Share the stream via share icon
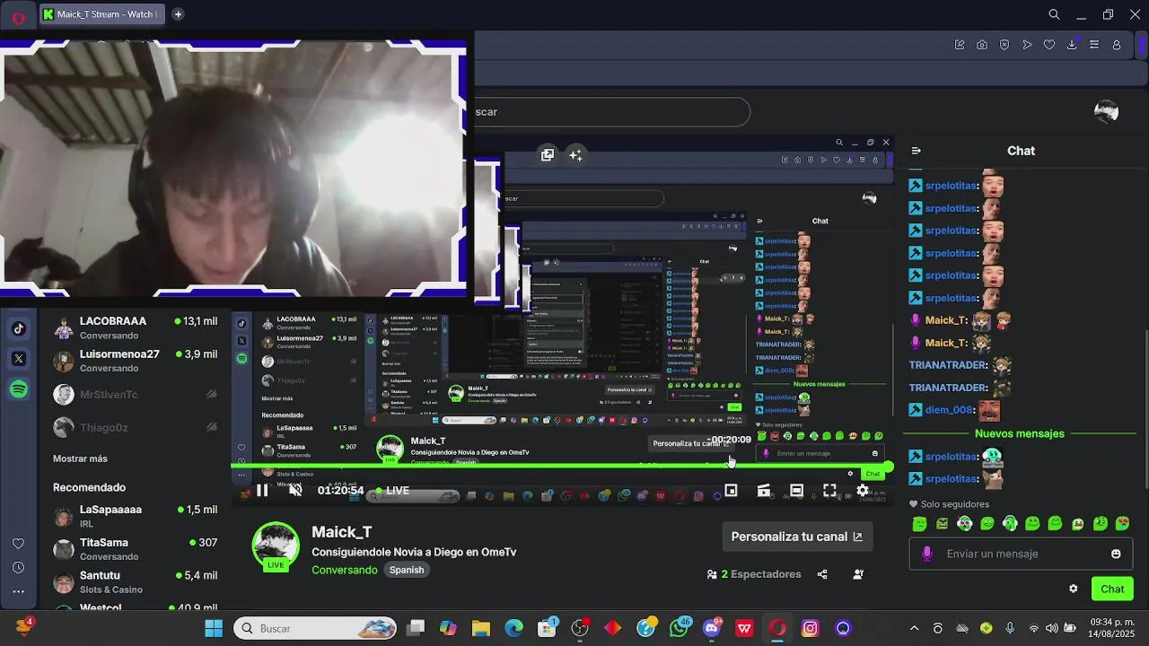Image resolution: width=1149 pixels, height=646 pixels. (x=822, y=574)
